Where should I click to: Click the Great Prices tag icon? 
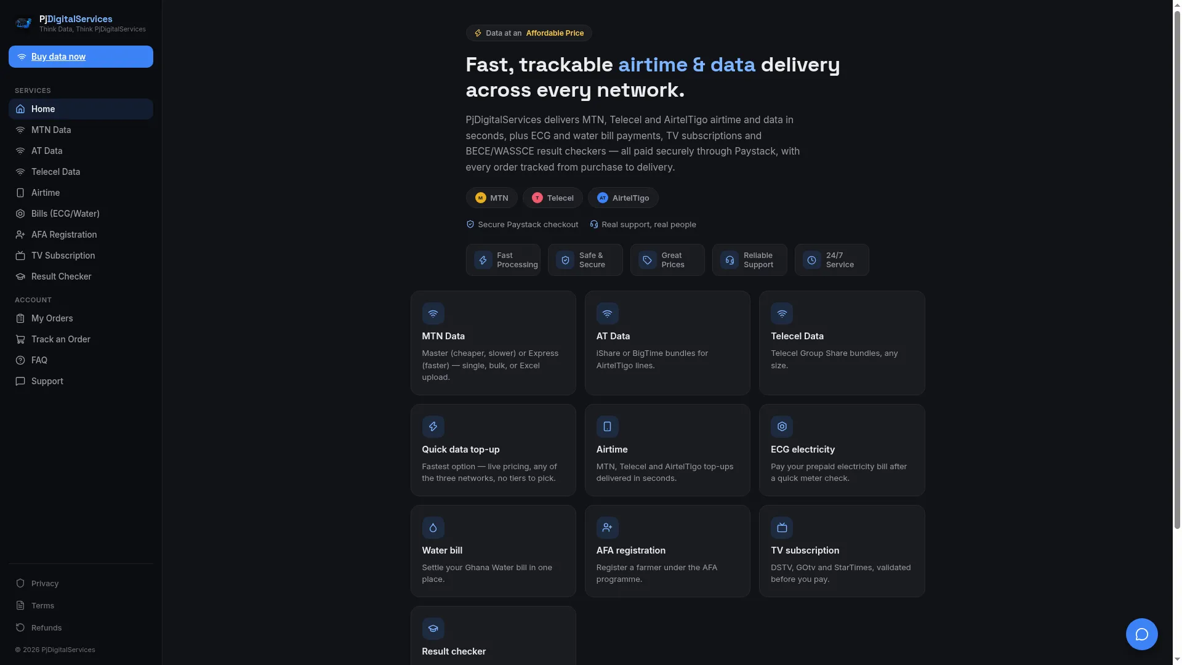pos(647,260)
